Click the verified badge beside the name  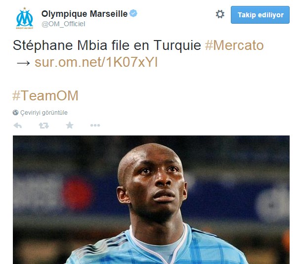coord(133,13)
